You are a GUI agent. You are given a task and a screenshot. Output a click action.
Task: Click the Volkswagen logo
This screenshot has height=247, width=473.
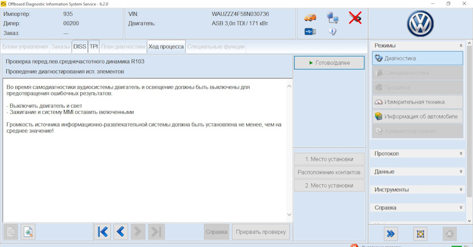click(x=420, y=24)
